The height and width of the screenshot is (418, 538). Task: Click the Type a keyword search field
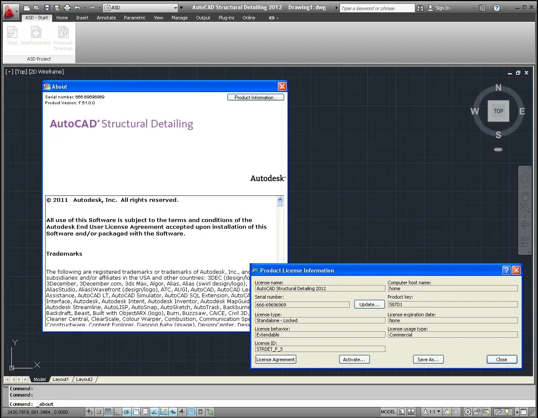(x=377, y=8)
